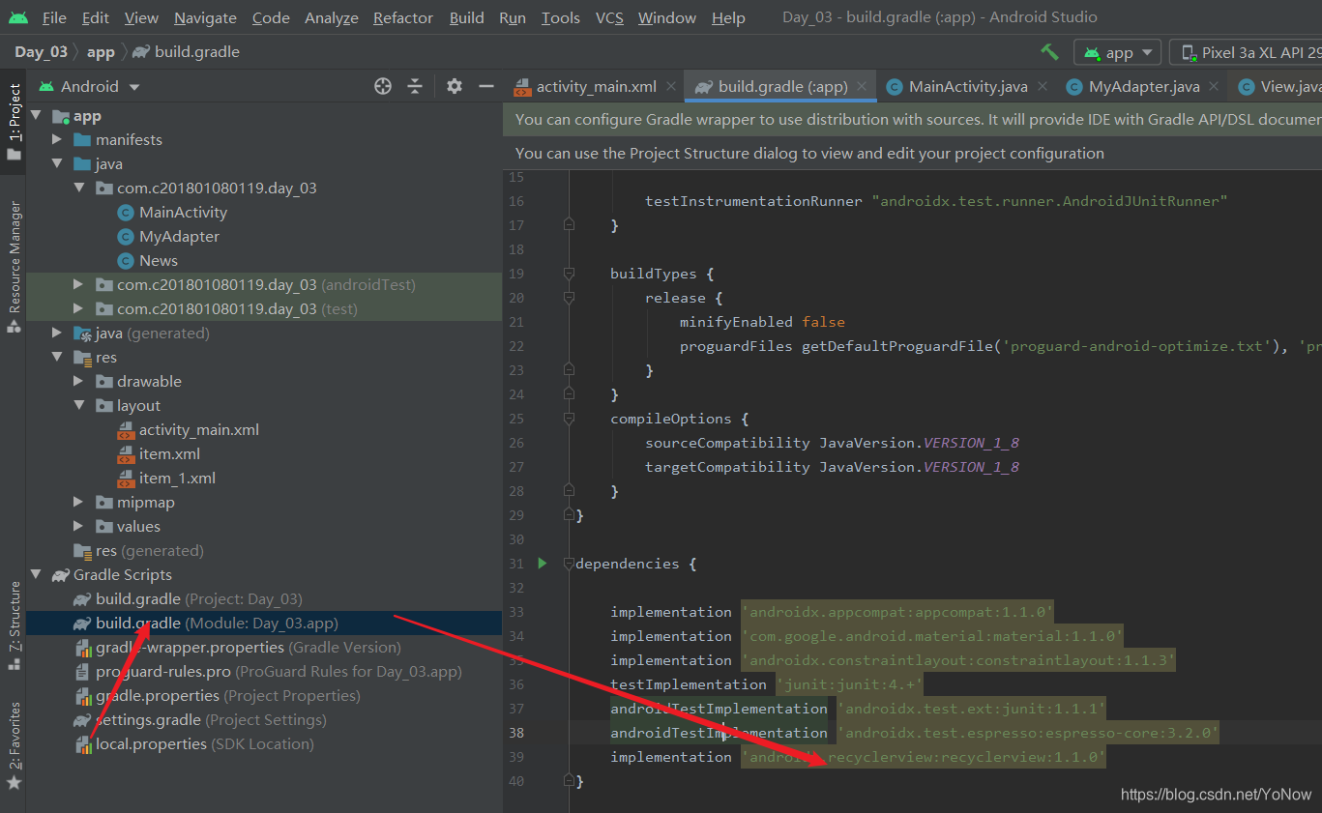Collapse the java folder
This screenshot has width=1322, height=813.
[57, 164]
